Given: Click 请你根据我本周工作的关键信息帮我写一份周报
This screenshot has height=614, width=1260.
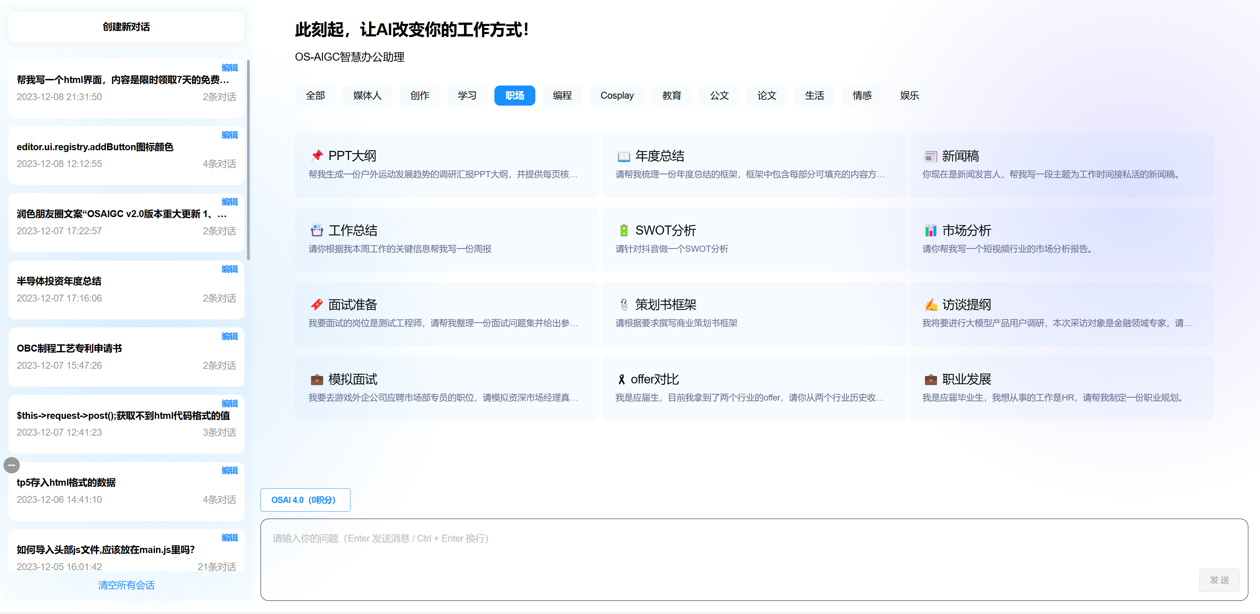Looking at the screenshot, I should pyautogui.click(x=400, y=249).
